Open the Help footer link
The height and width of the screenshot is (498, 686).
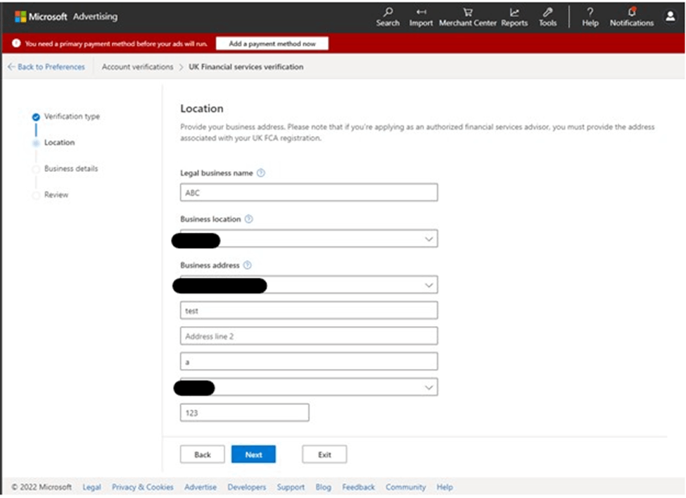pos(445,487)
